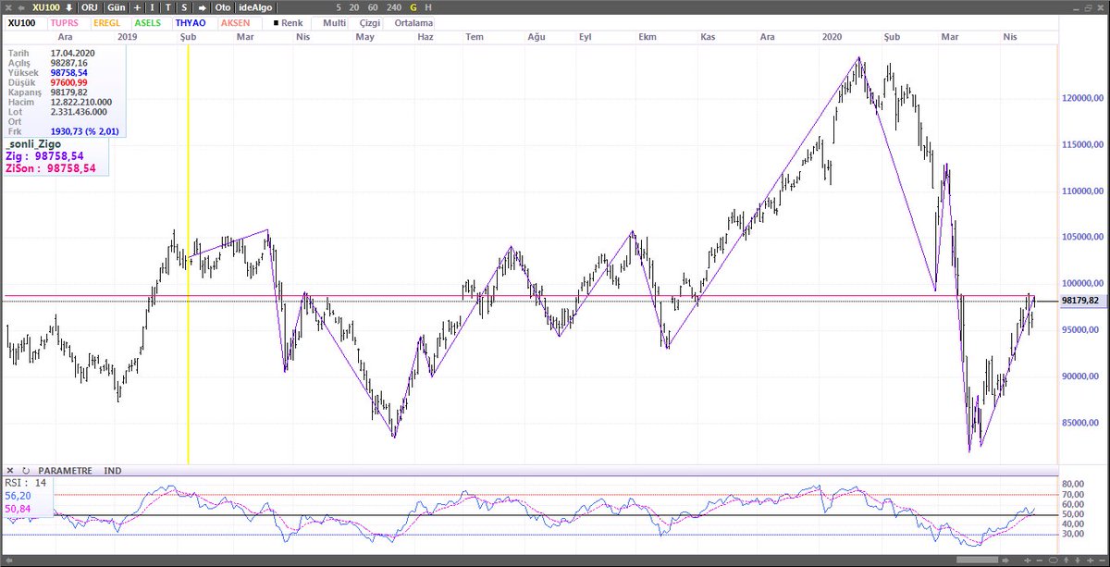
Task: Click the _sonli_Zigo indicator label
Action: coord(35,145)
